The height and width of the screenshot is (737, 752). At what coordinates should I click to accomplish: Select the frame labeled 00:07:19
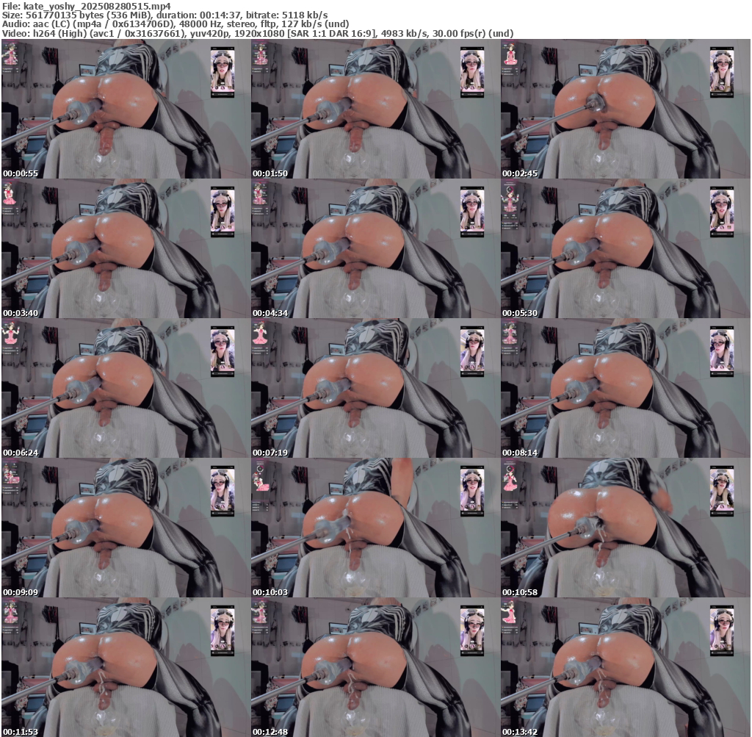375,389
